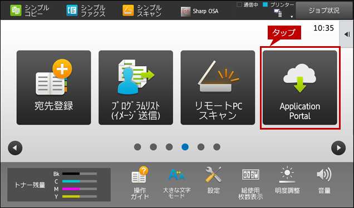Go to previous home screen page

[15, 148]
